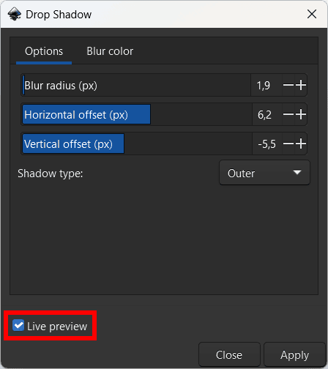Viewport: 328px width, 369px height.
Task: Increase Horizontal offset with plus icon
Action: (x=301, y=114)
